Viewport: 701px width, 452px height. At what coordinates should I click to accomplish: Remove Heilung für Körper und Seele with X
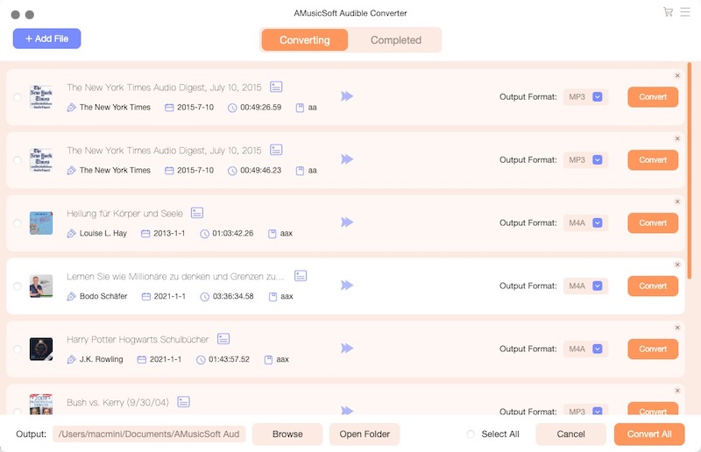[677, 201]
